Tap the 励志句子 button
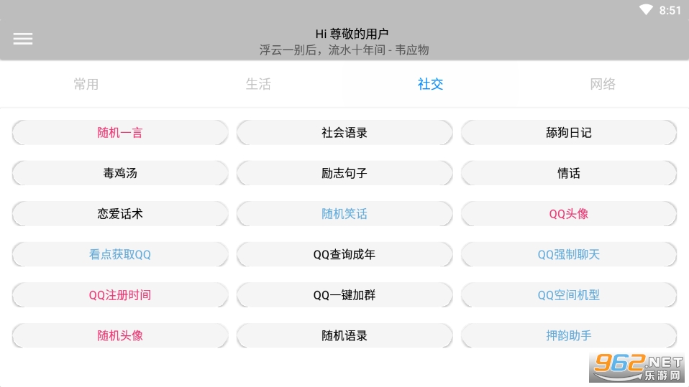The image size is (689, 387). coord(344,173)
